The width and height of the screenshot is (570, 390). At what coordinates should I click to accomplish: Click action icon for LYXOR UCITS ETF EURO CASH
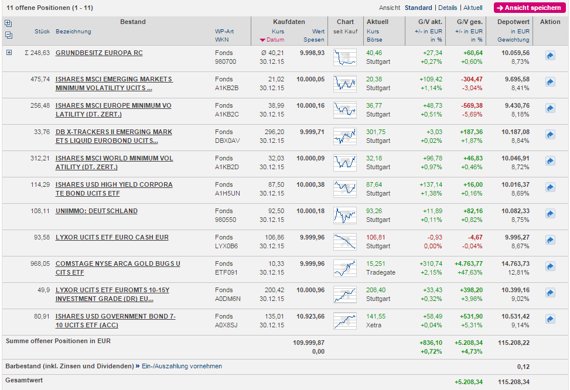point(550,240)
